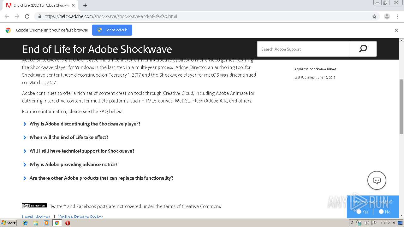This screenshot has height=227, width=404.
Task: Open the chat bubble support icon
Action: (377, 180)
